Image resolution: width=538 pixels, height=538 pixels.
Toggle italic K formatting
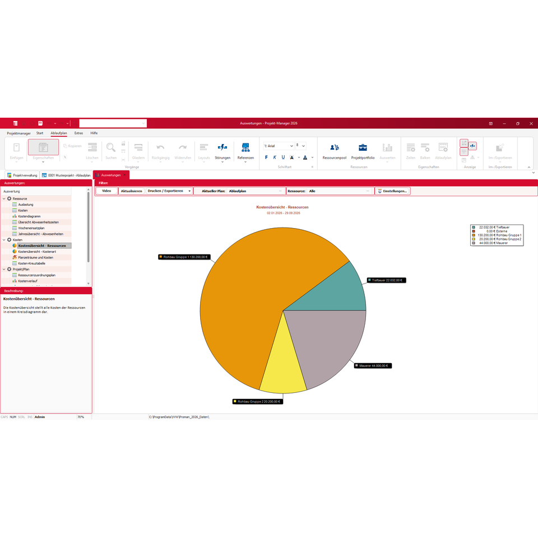(x=275, y=157)
